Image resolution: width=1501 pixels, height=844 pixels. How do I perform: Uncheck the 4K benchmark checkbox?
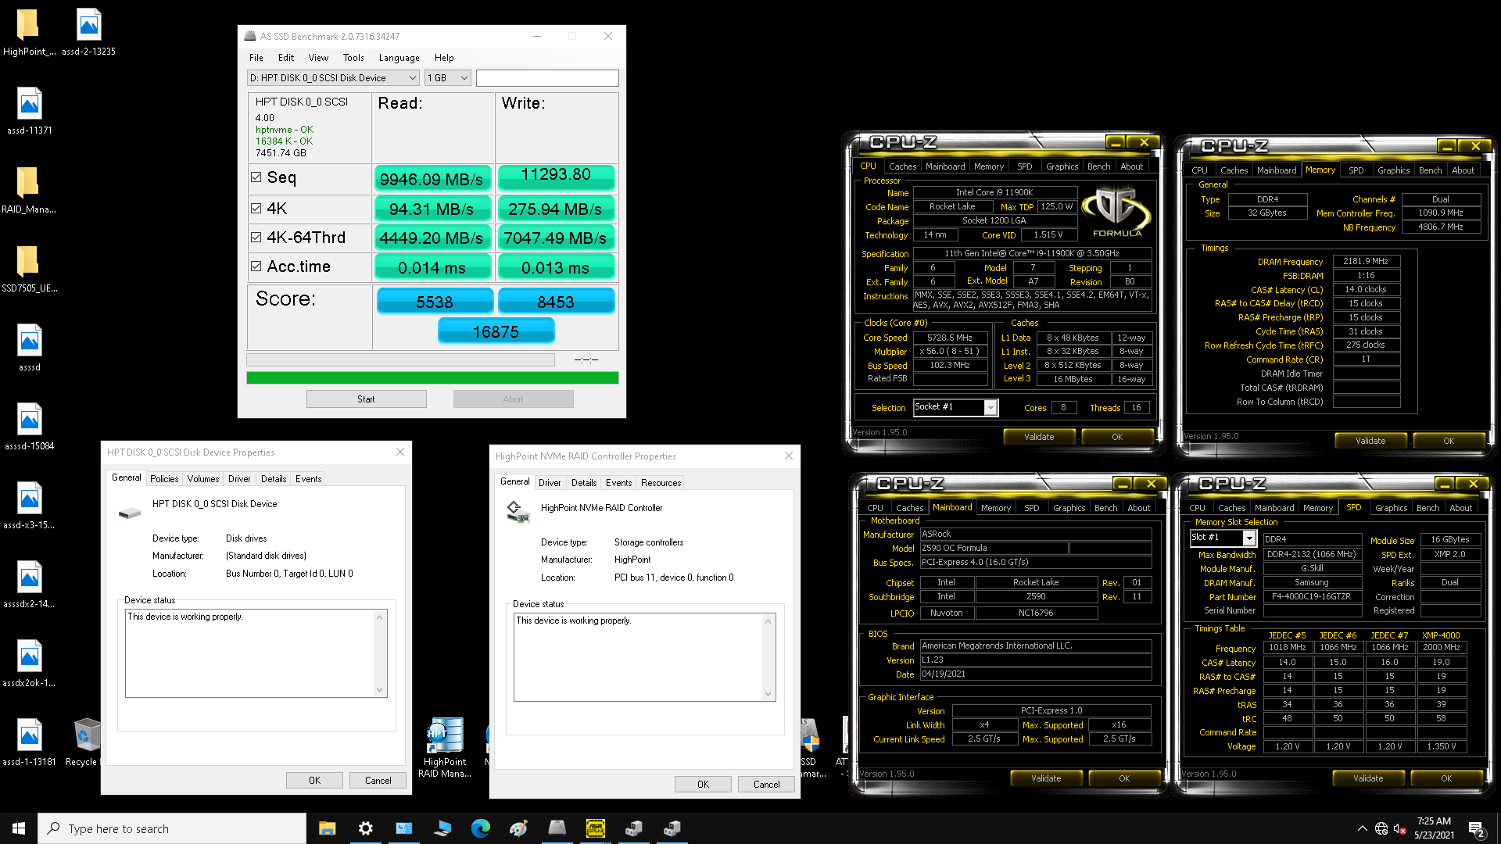coord(256,208)
